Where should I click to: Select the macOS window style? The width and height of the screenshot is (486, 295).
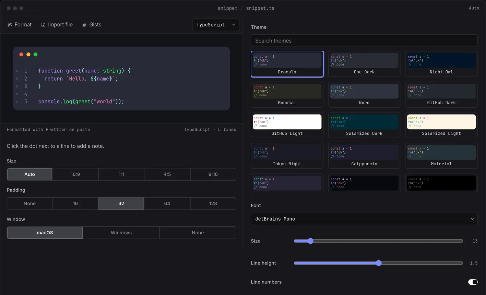click(x=45, y=233)
